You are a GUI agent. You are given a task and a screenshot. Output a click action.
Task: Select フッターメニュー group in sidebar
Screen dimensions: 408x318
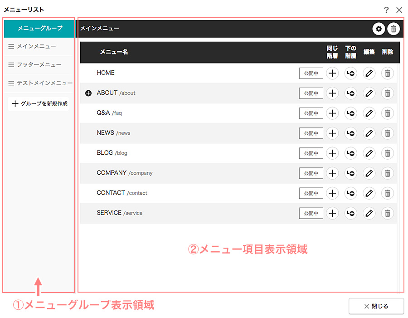(x=39, y=64)
